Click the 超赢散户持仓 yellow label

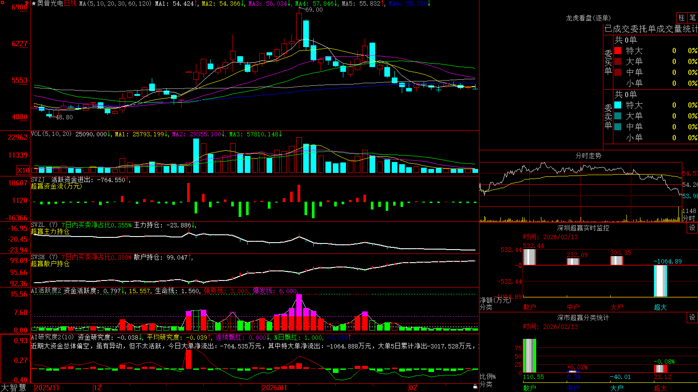50,264
